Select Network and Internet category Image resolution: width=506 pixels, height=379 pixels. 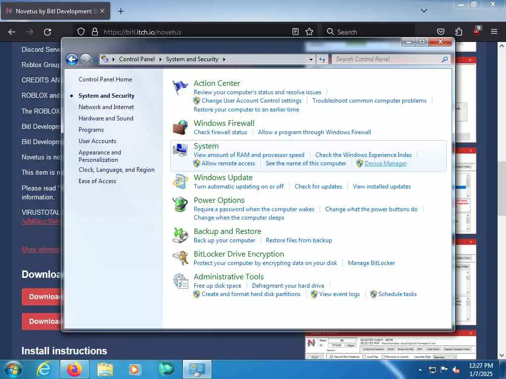(106, 107)
